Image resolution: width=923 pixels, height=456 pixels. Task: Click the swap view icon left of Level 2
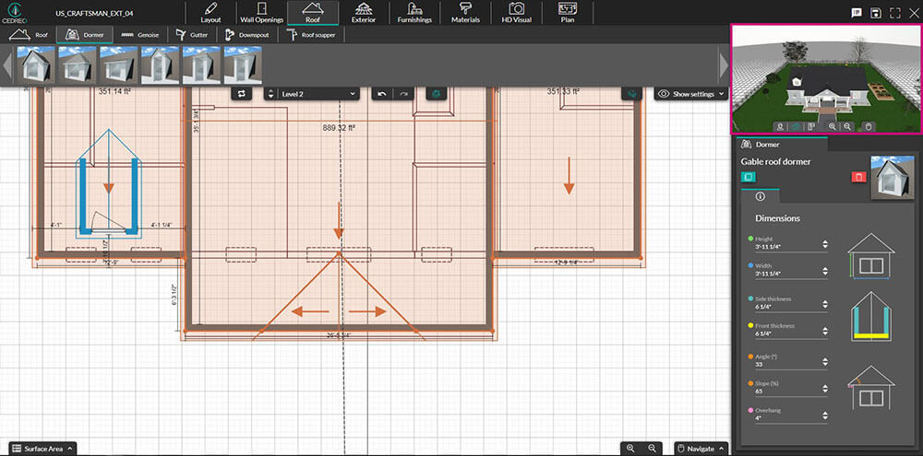[x=242, y=94]
